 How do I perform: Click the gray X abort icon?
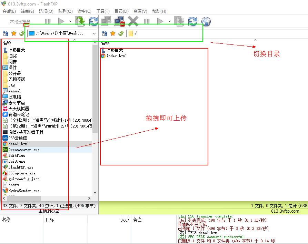tap(133, 21)
